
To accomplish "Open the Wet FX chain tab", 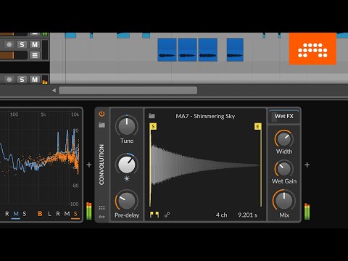I will pyautogui.click(x=284, y=116).
